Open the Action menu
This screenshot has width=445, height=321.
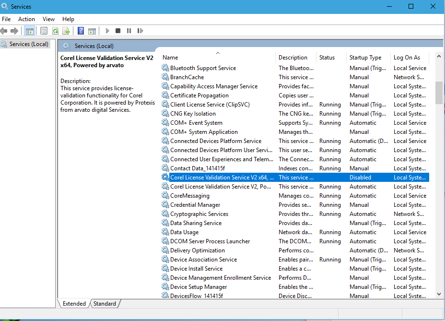26,19
